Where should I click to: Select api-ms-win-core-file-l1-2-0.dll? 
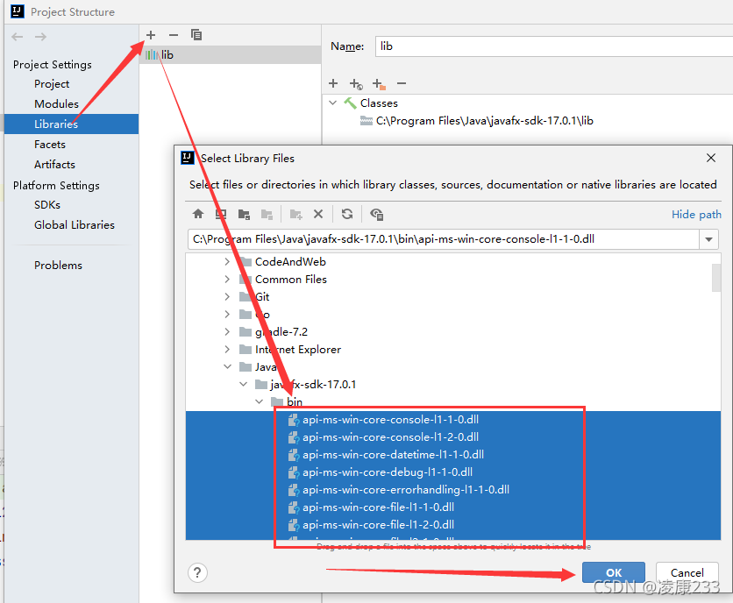[378, 525]
